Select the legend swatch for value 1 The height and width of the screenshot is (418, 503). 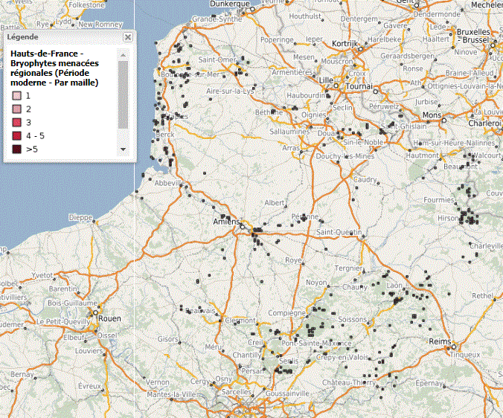pos(16,96)
